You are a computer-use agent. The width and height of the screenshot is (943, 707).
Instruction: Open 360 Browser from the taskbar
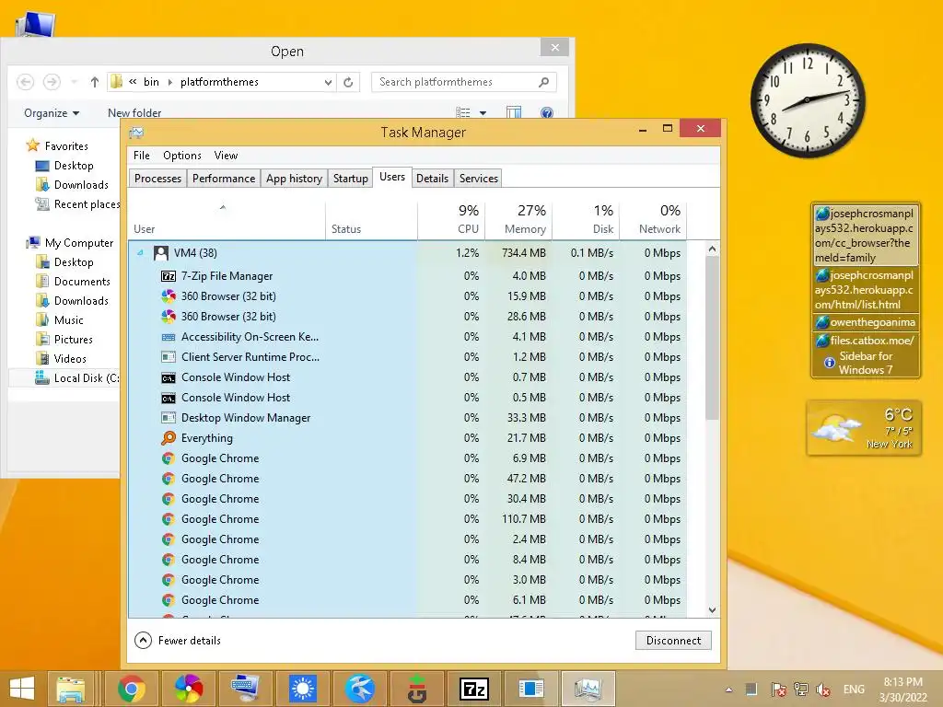click(188, 689)
